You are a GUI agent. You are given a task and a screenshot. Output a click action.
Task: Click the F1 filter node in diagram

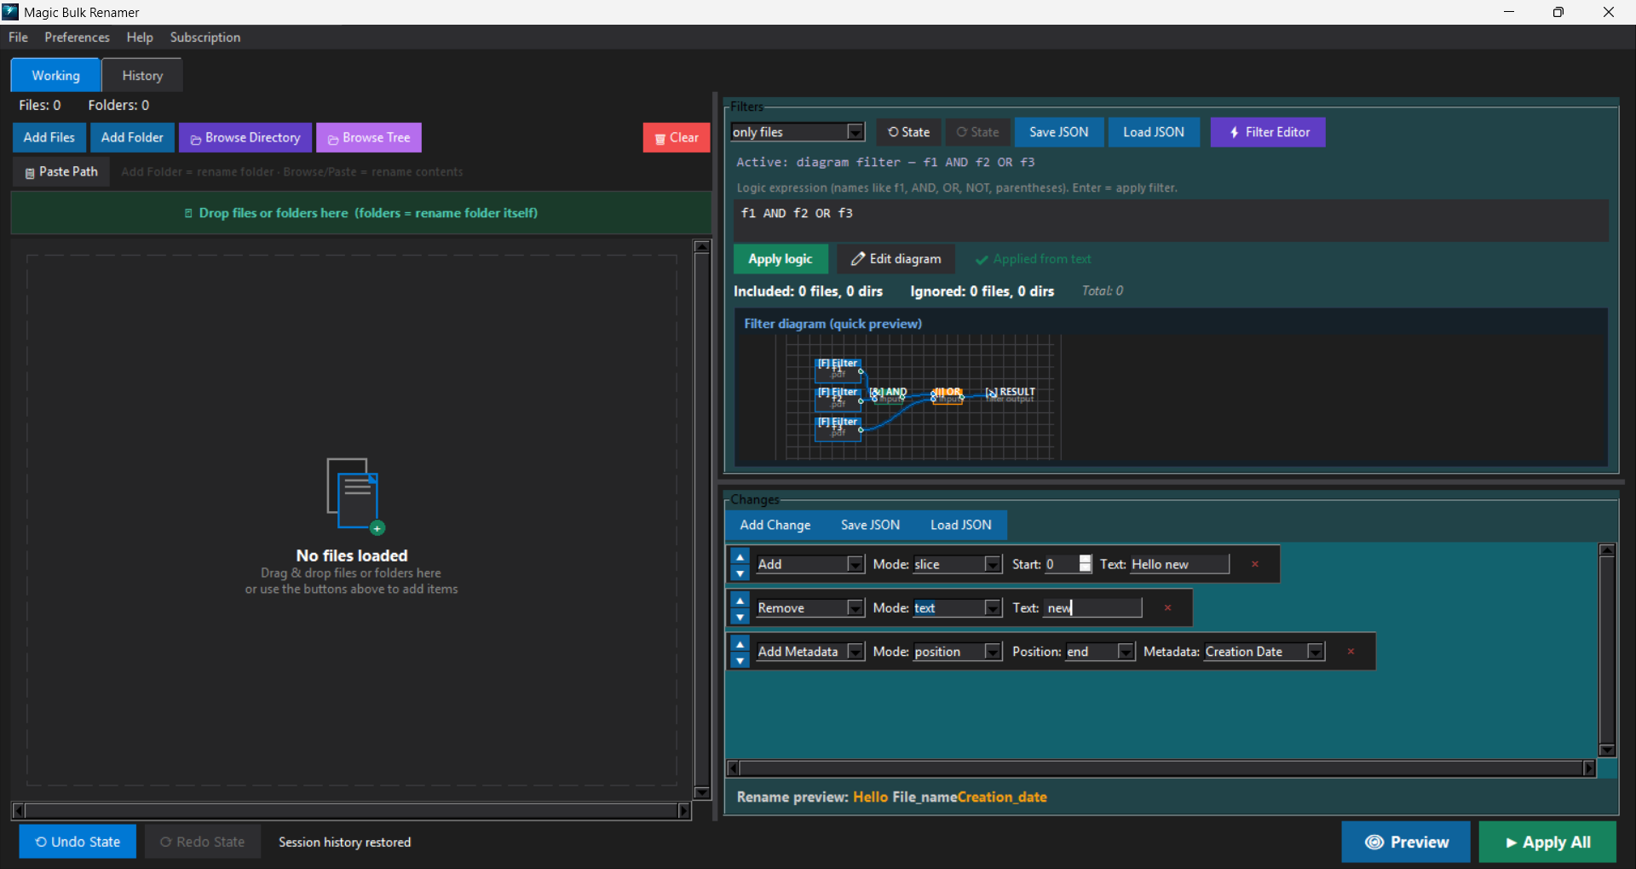pyautogui.click(x=838, y=369)
